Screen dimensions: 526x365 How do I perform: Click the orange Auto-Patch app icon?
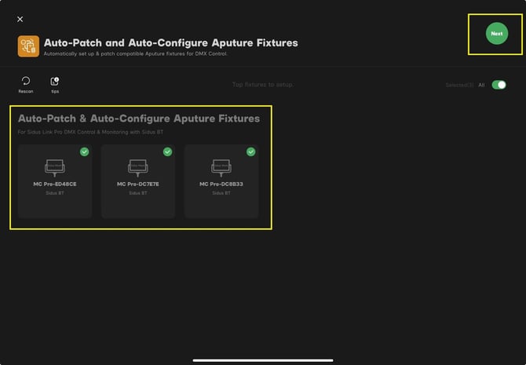pos(28,46)
